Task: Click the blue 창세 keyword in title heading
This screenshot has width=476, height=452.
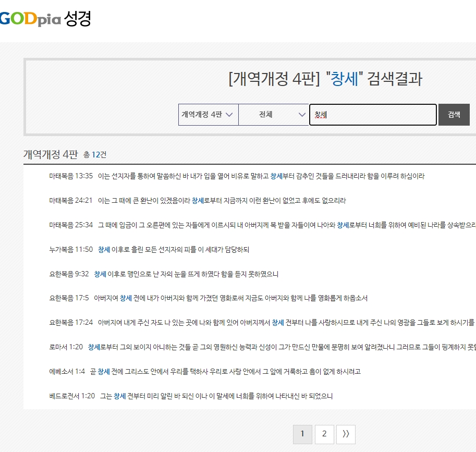Action: coord(344,79)
